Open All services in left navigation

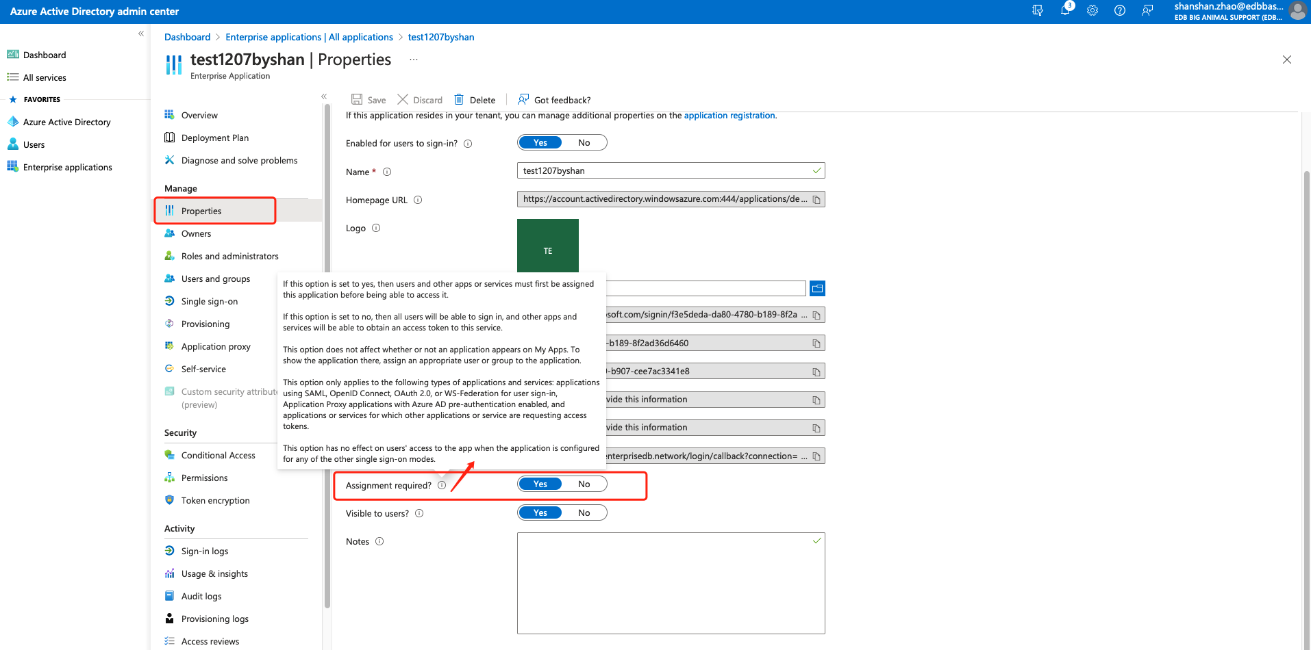(x=45, y=77)
